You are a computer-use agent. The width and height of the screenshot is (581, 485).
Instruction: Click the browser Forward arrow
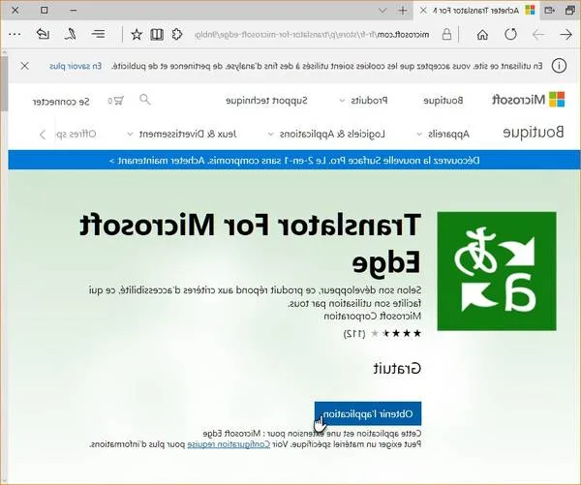tap(538, 35)
